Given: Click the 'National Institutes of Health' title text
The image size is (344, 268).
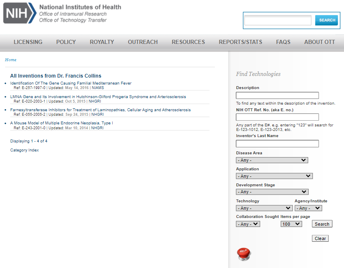Looking at the screenshot, I should click(80, 7).
